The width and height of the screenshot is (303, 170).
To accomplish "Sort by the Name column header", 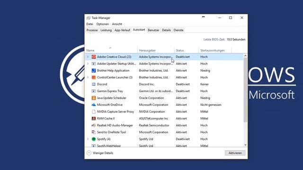I will pyautogui.click(x=90, y=51).
